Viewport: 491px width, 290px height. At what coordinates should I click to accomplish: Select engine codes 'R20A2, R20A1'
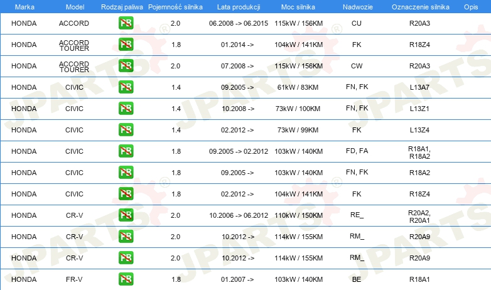coord(419,217)
